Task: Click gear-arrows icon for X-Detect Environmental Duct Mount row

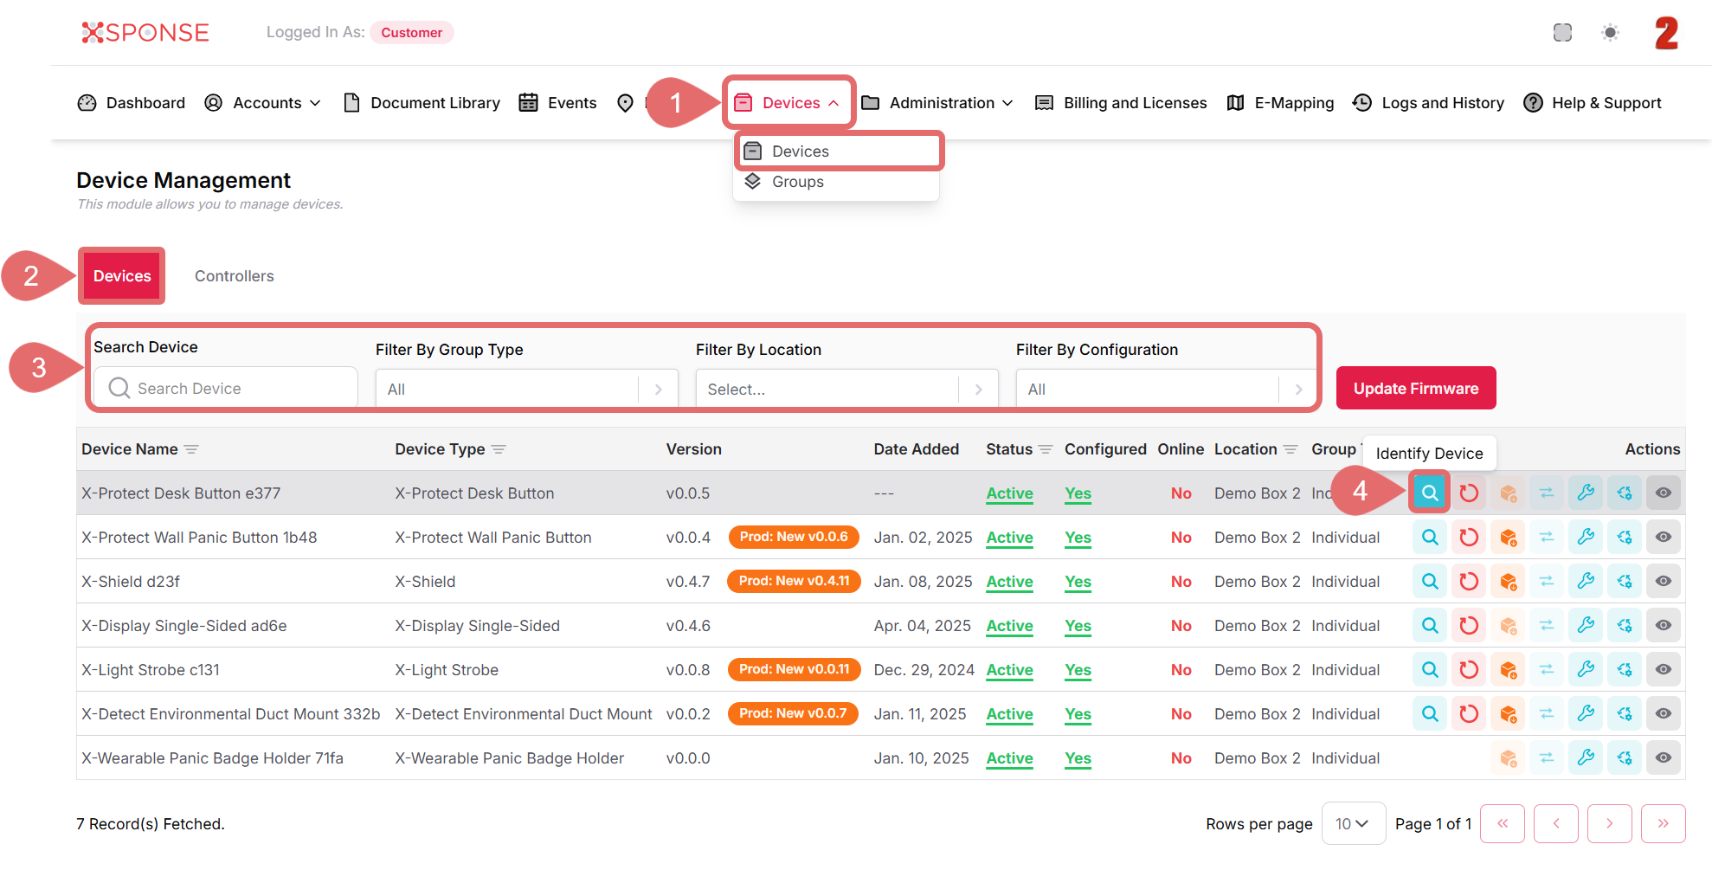Action: 1625,714
